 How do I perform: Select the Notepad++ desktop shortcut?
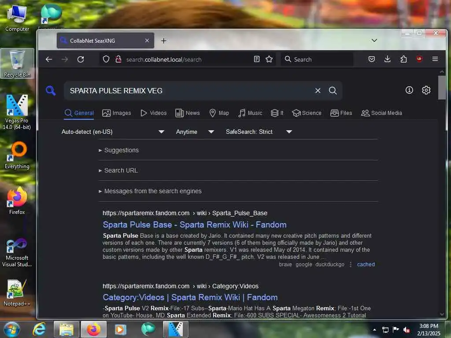click(x=17, y=293)
